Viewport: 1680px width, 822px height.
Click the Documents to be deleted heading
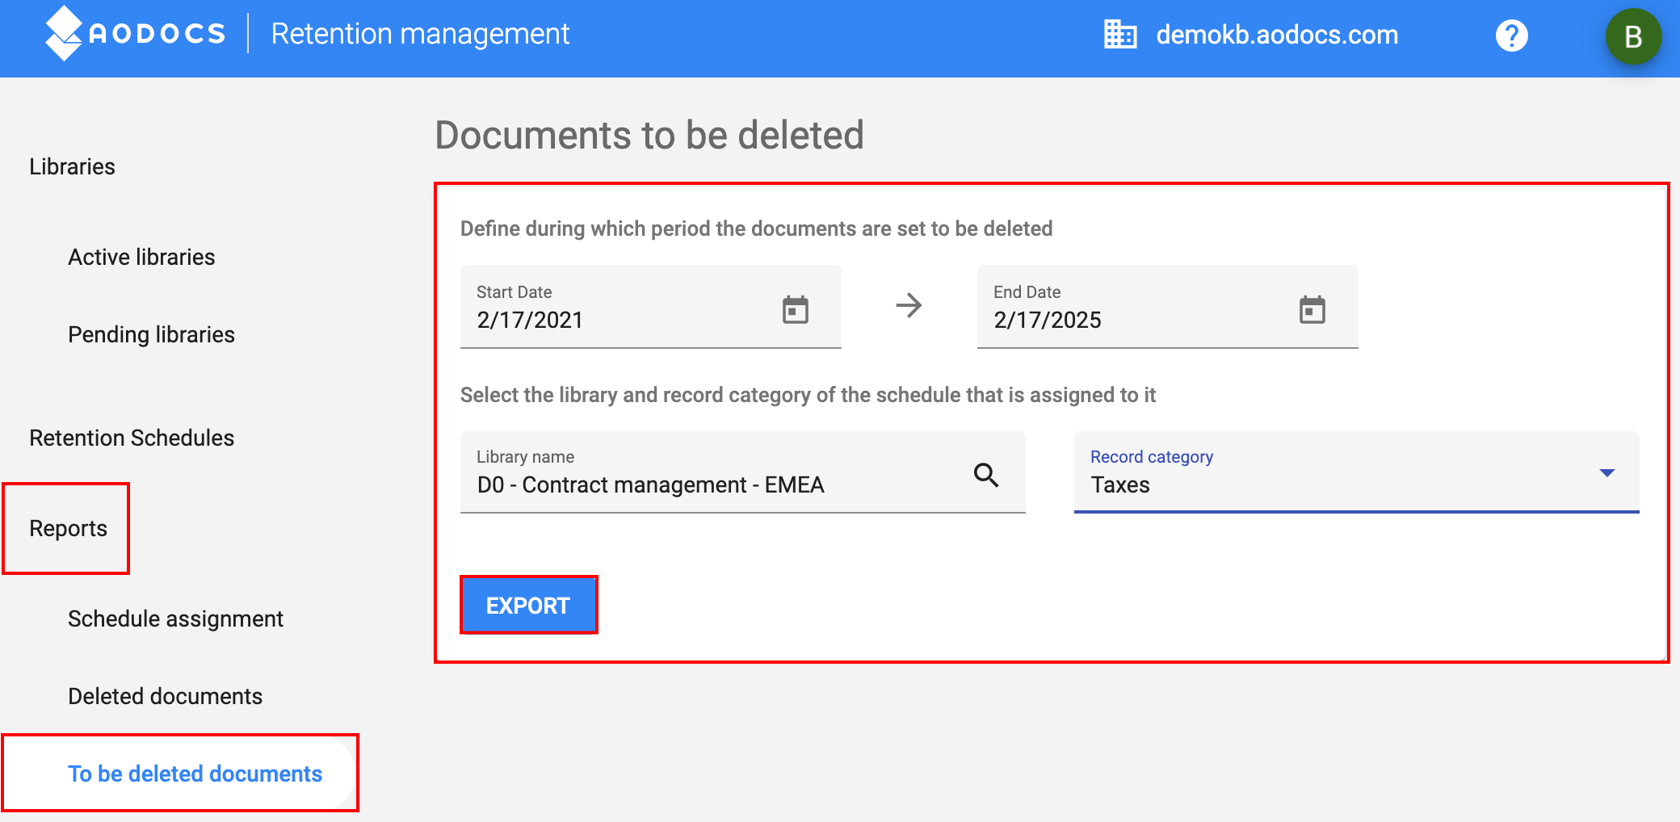coord(649,135)
